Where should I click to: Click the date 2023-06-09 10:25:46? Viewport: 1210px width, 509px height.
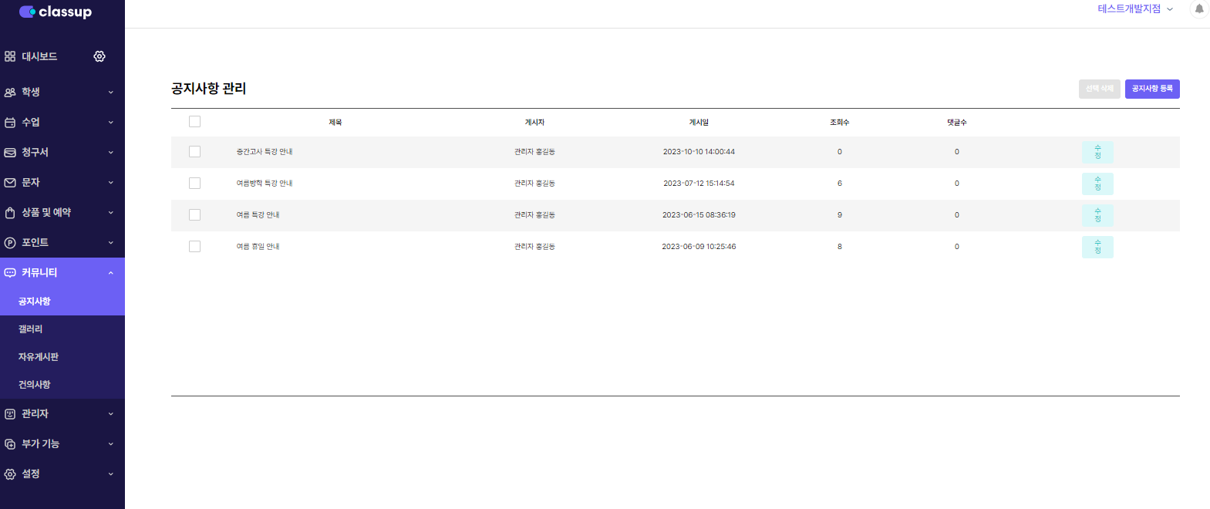coord(699,247)
